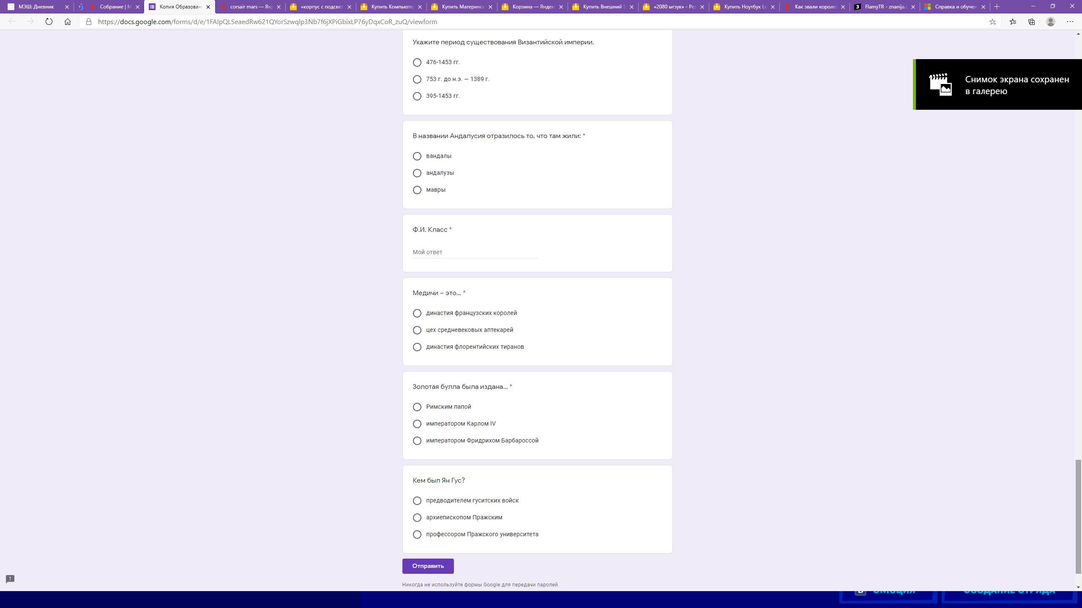Select the 395-1453 гг. option
1082x608 pixels.
(417, 96)
